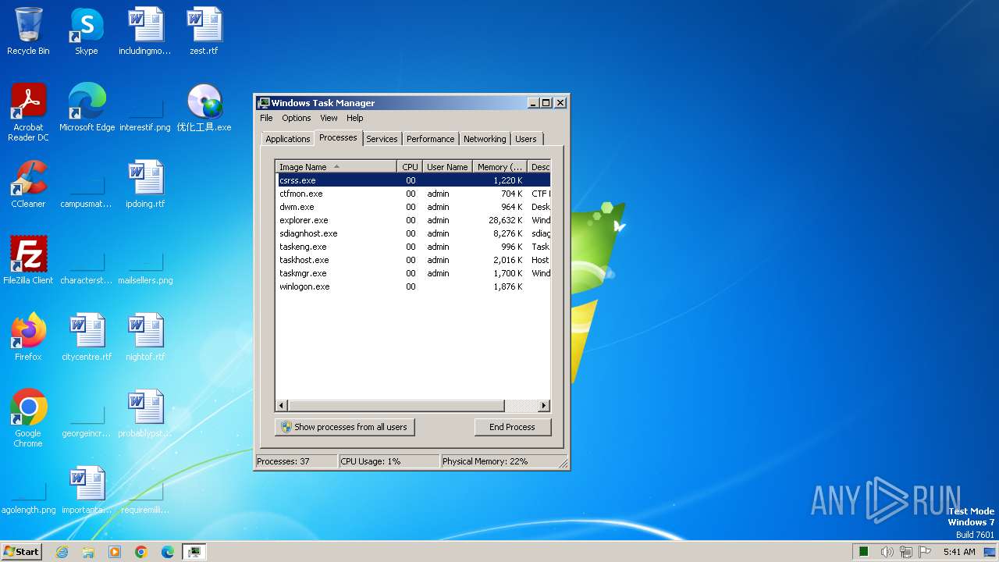999x562 pixels.
Task: Click the taskbar clock showing 5:41 AM
Action: [959, 552]
